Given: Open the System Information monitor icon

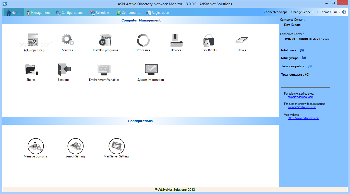Looking at the screenshot, I should [x=151, y=70].
